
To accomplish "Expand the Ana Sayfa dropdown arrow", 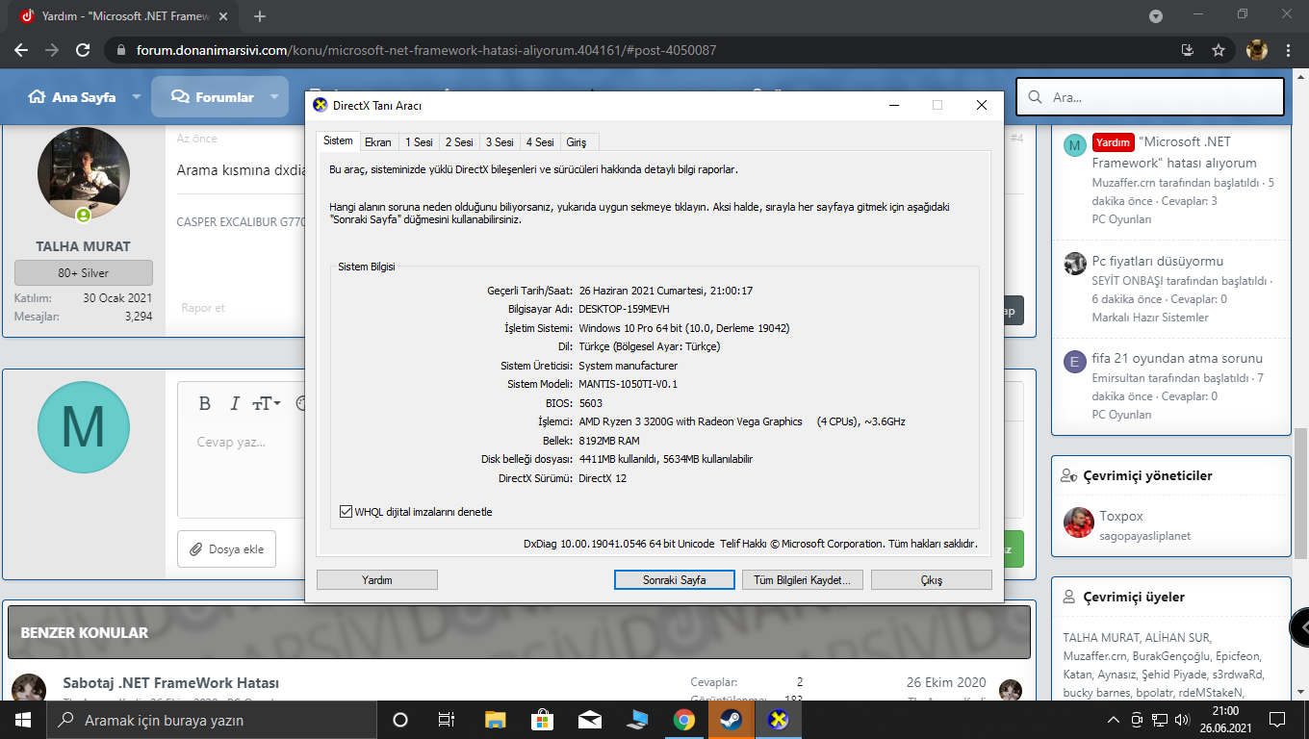I will tap(137, 97).
